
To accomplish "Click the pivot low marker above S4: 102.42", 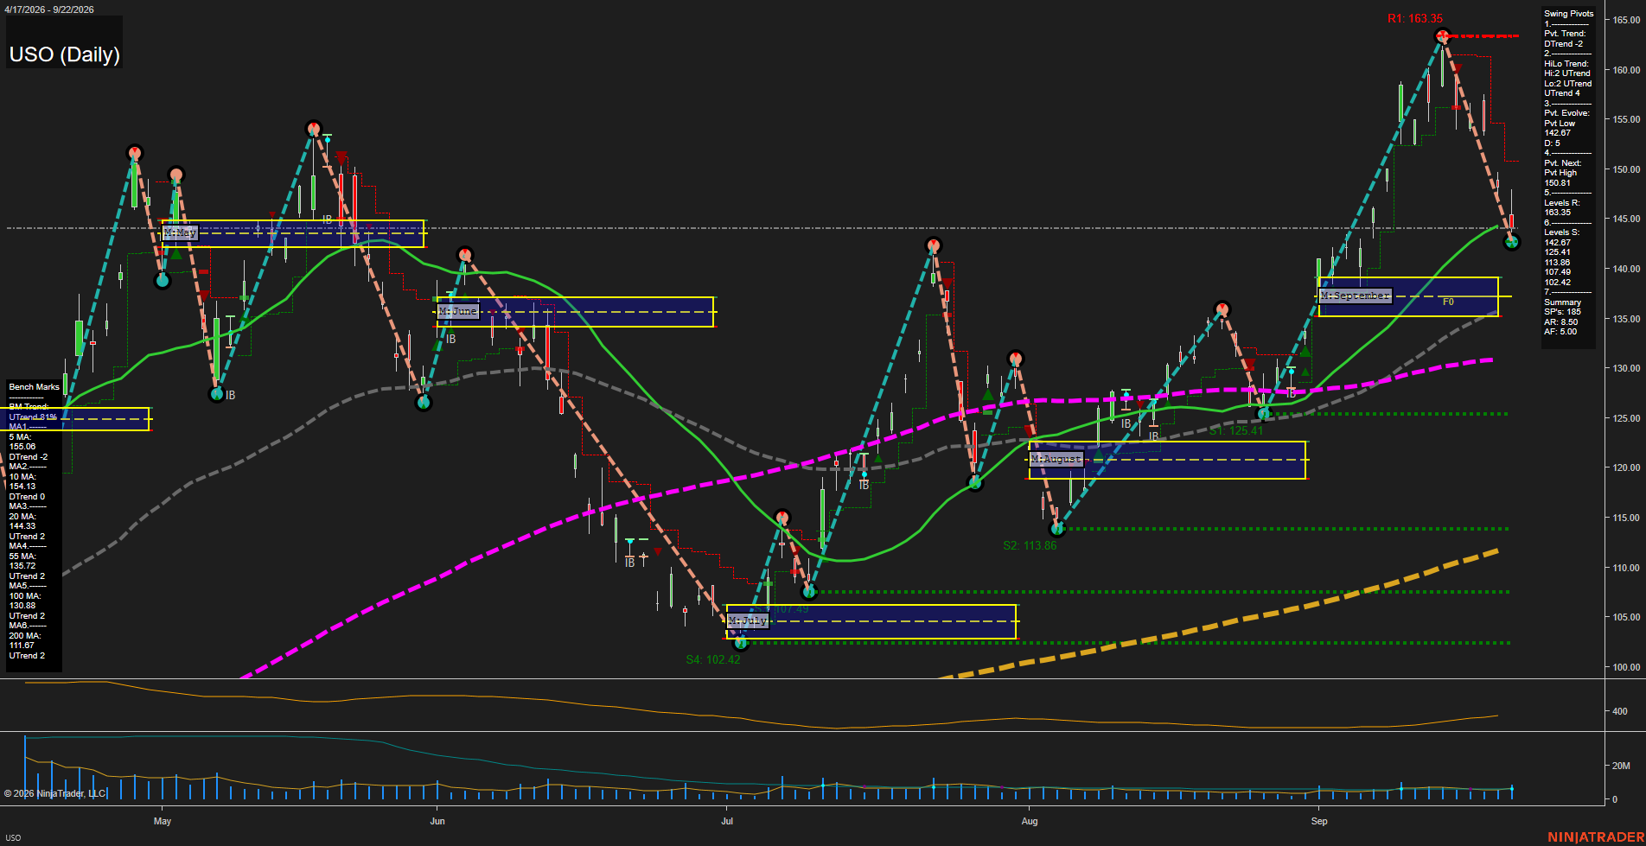I will point(739,642).
